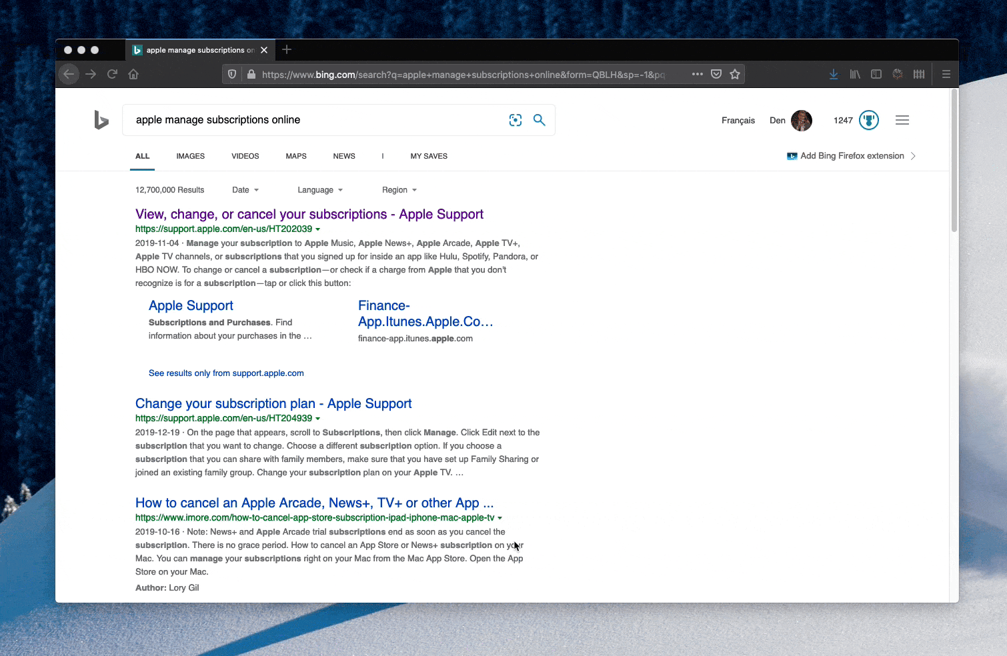Screen dimensions: 1007x656
Task: Expand arrow next to HT204939 URL
Action: tap(318, 419)
